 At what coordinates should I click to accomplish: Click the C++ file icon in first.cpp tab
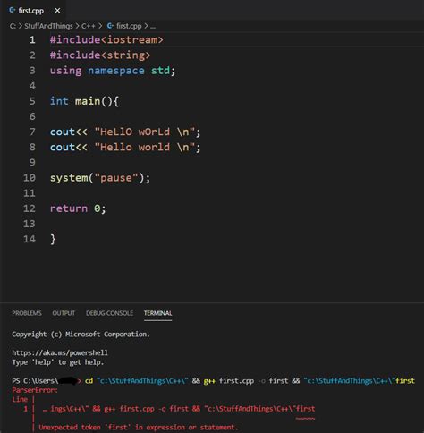pos(13,11)
